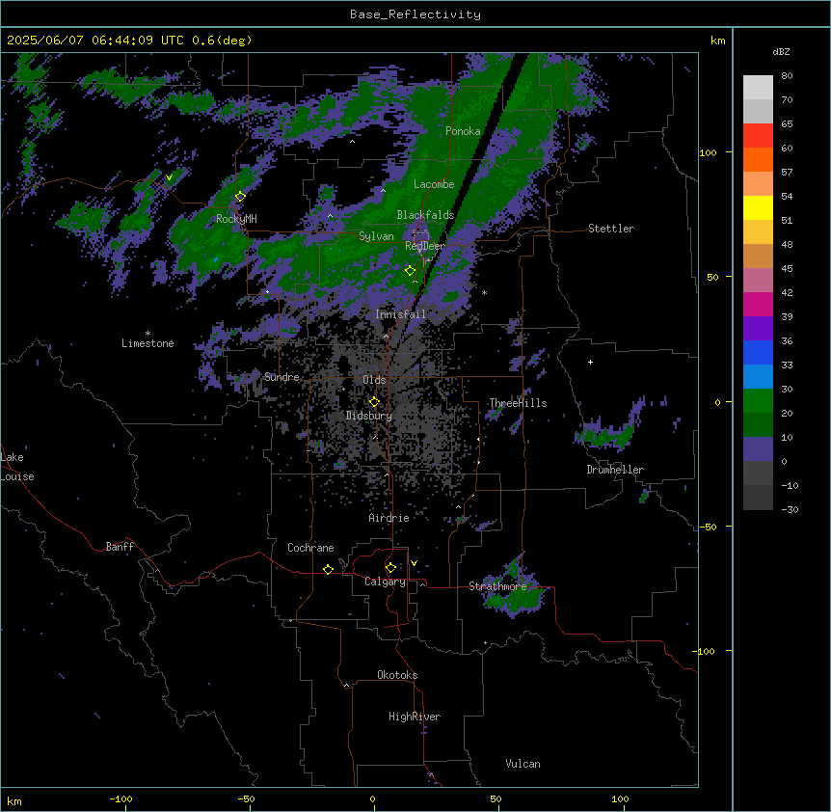Screen dimensions: 831x812
Task: Click the Banff label
Action: click(120, 547)
